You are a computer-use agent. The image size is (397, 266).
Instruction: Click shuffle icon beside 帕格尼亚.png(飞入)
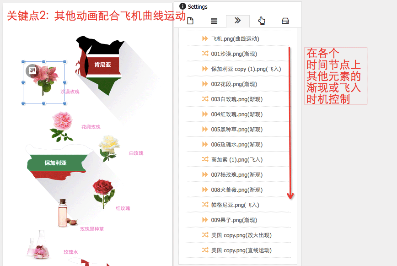pyautogui.click(x=205, y=205)
